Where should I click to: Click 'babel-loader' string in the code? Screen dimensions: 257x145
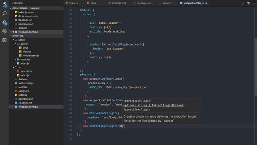[108, 23]
